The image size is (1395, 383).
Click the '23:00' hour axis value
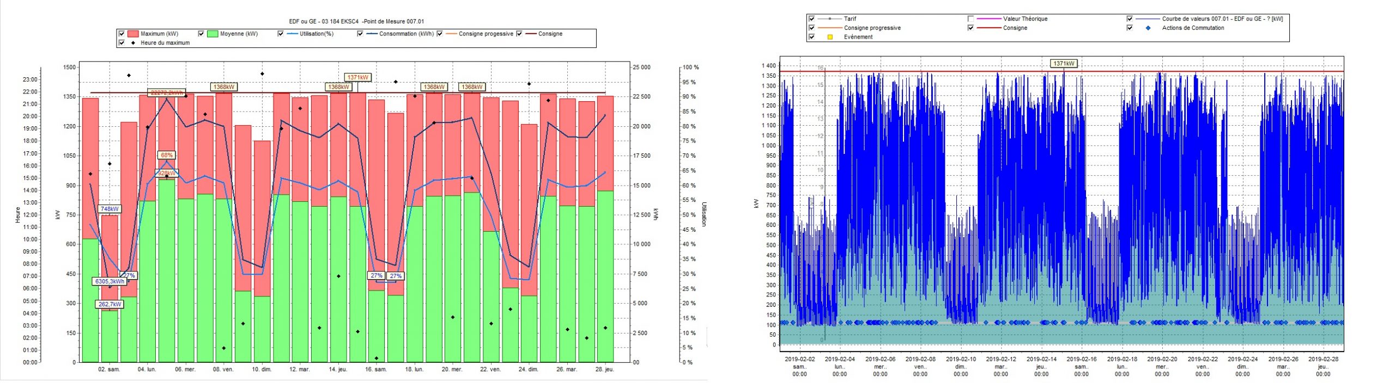(31, 79)
